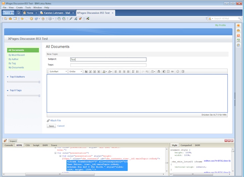
Task: Switch to the Karsten Lehmann - Mail tab
Action: click(x=57, y=13)
